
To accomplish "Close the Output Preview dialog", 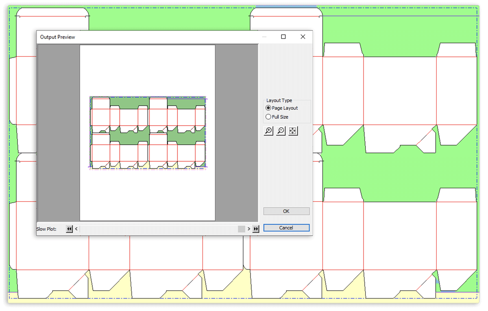I will click(x=303, y=37).
